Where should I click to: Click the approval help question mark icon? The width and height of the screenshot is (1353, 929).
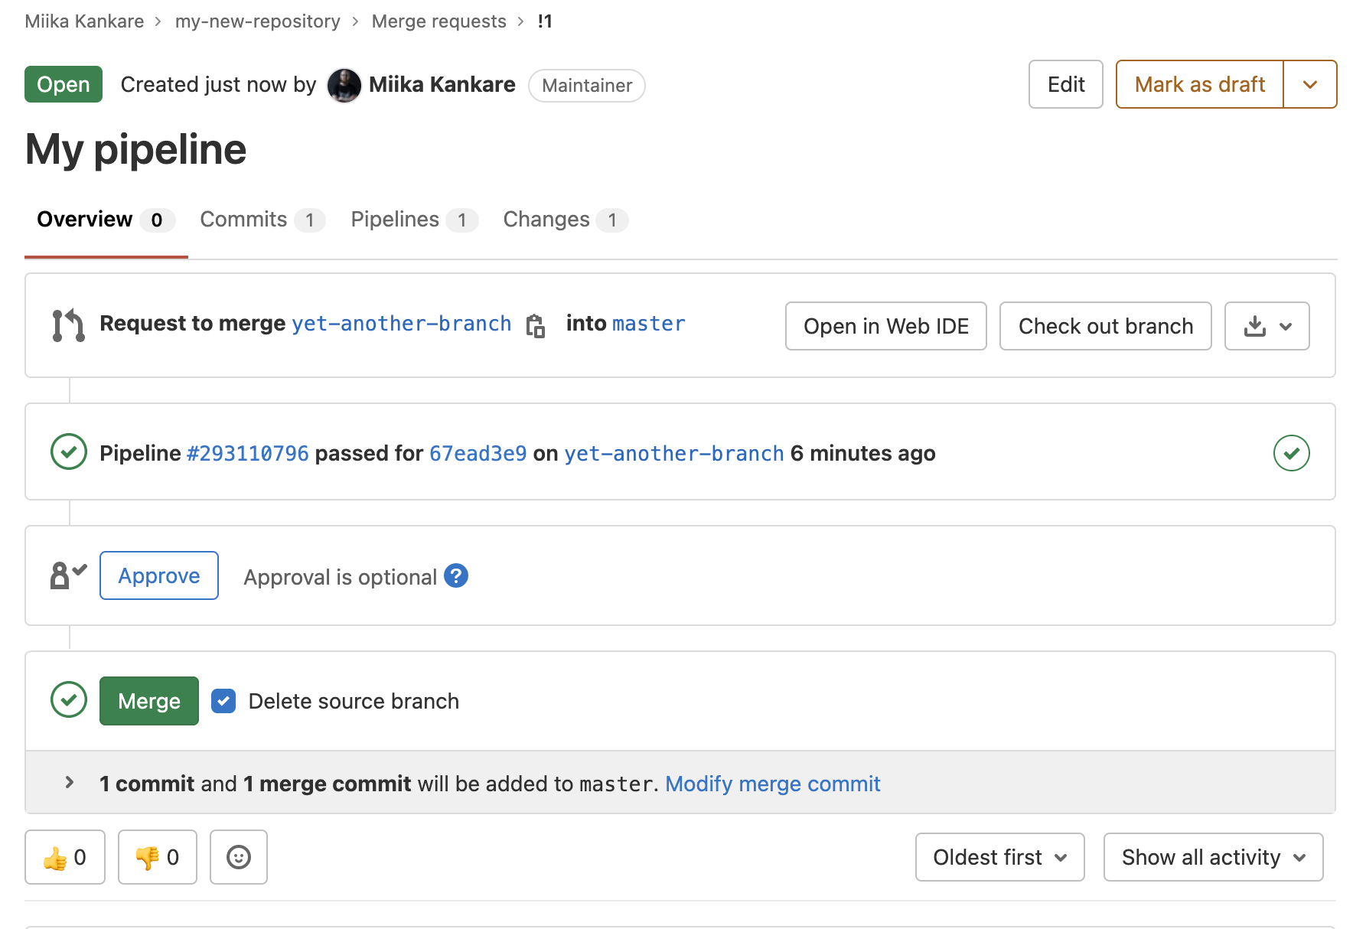[456, 575]
